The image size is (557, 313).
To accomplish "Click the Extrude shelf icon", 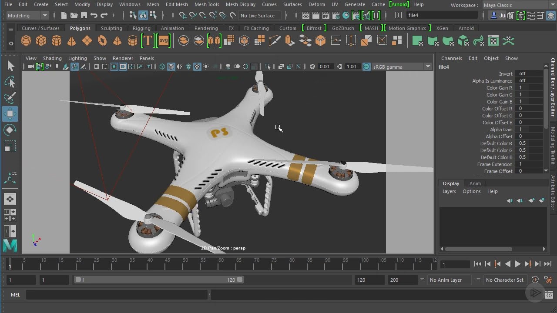I will point(289,41).
